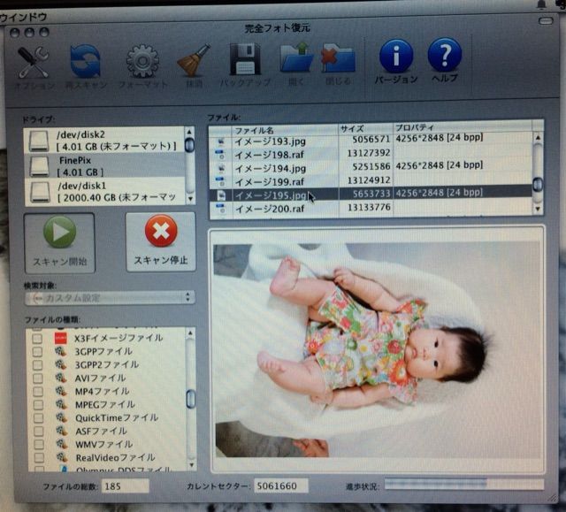Screen dimensions: 566x512
Task: Click the 閉じる close folder icon
Action: (338, 57)
